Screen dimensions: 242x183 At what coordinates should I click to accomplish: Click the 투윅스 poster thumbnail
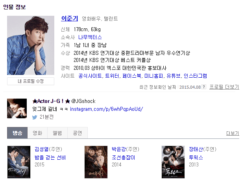(x=173, y=162)
